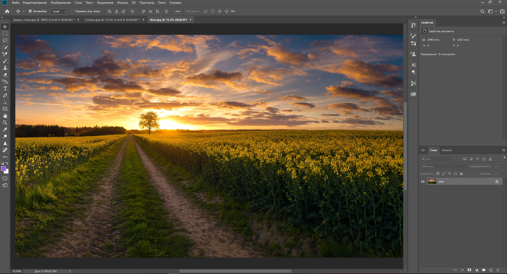This screenshot has width=507, height=274.
Task: Click the Фон layer thumbnail
Action: (x=432, y=181)
